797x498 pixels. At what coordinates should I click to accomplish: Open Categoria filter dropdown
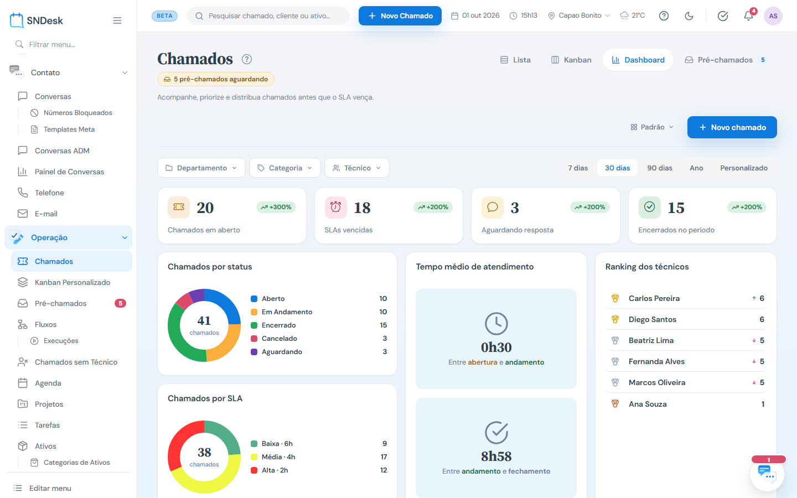pos(285,168)
